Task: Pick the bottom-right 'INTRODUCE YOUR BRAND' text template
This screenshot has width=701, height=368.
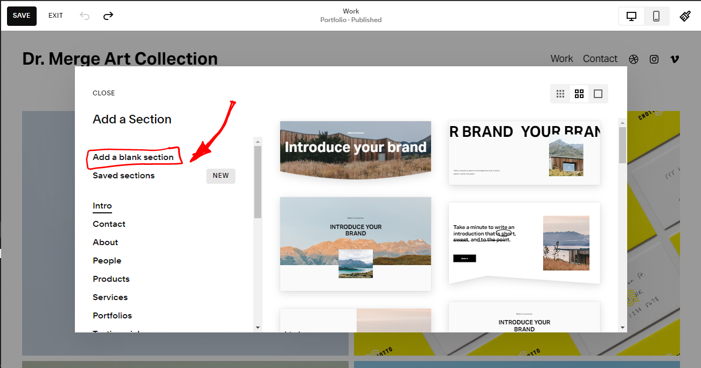Action: click(524, 317)
